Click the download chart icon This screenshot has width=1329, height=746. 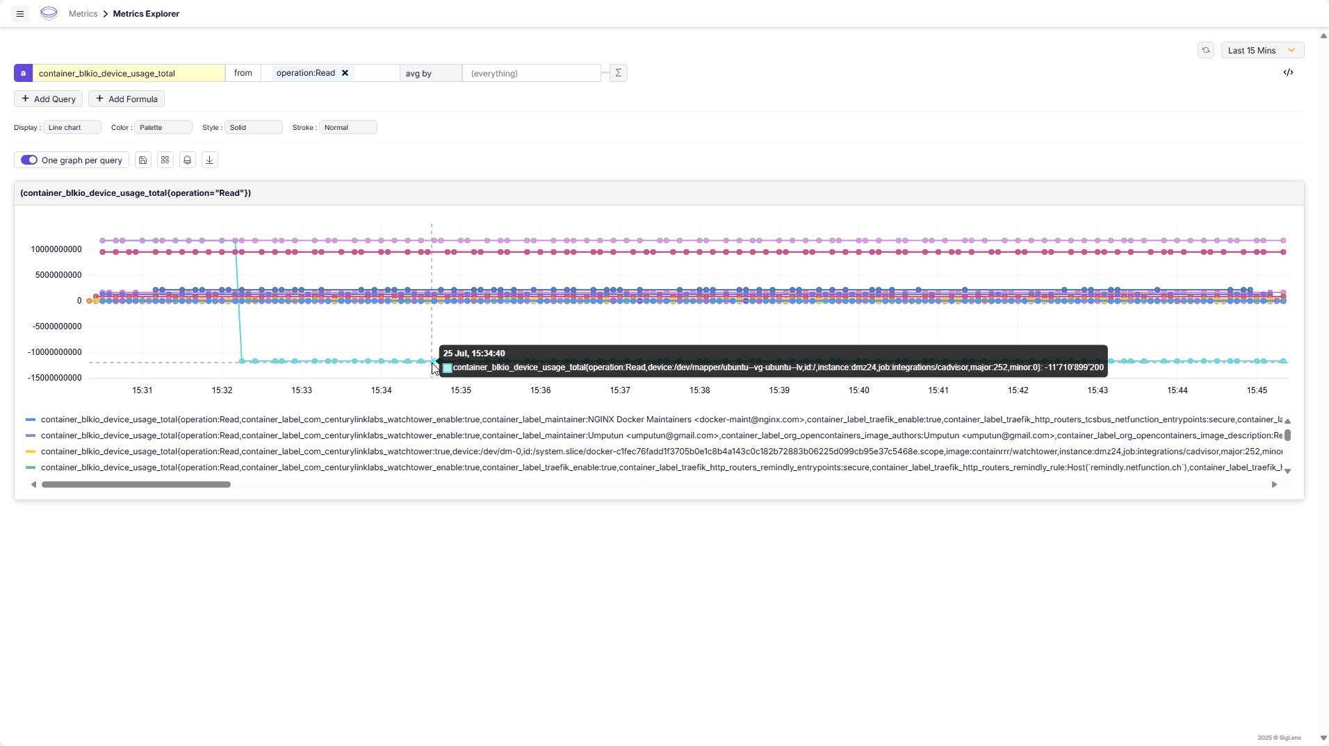(x=209, y=160)
